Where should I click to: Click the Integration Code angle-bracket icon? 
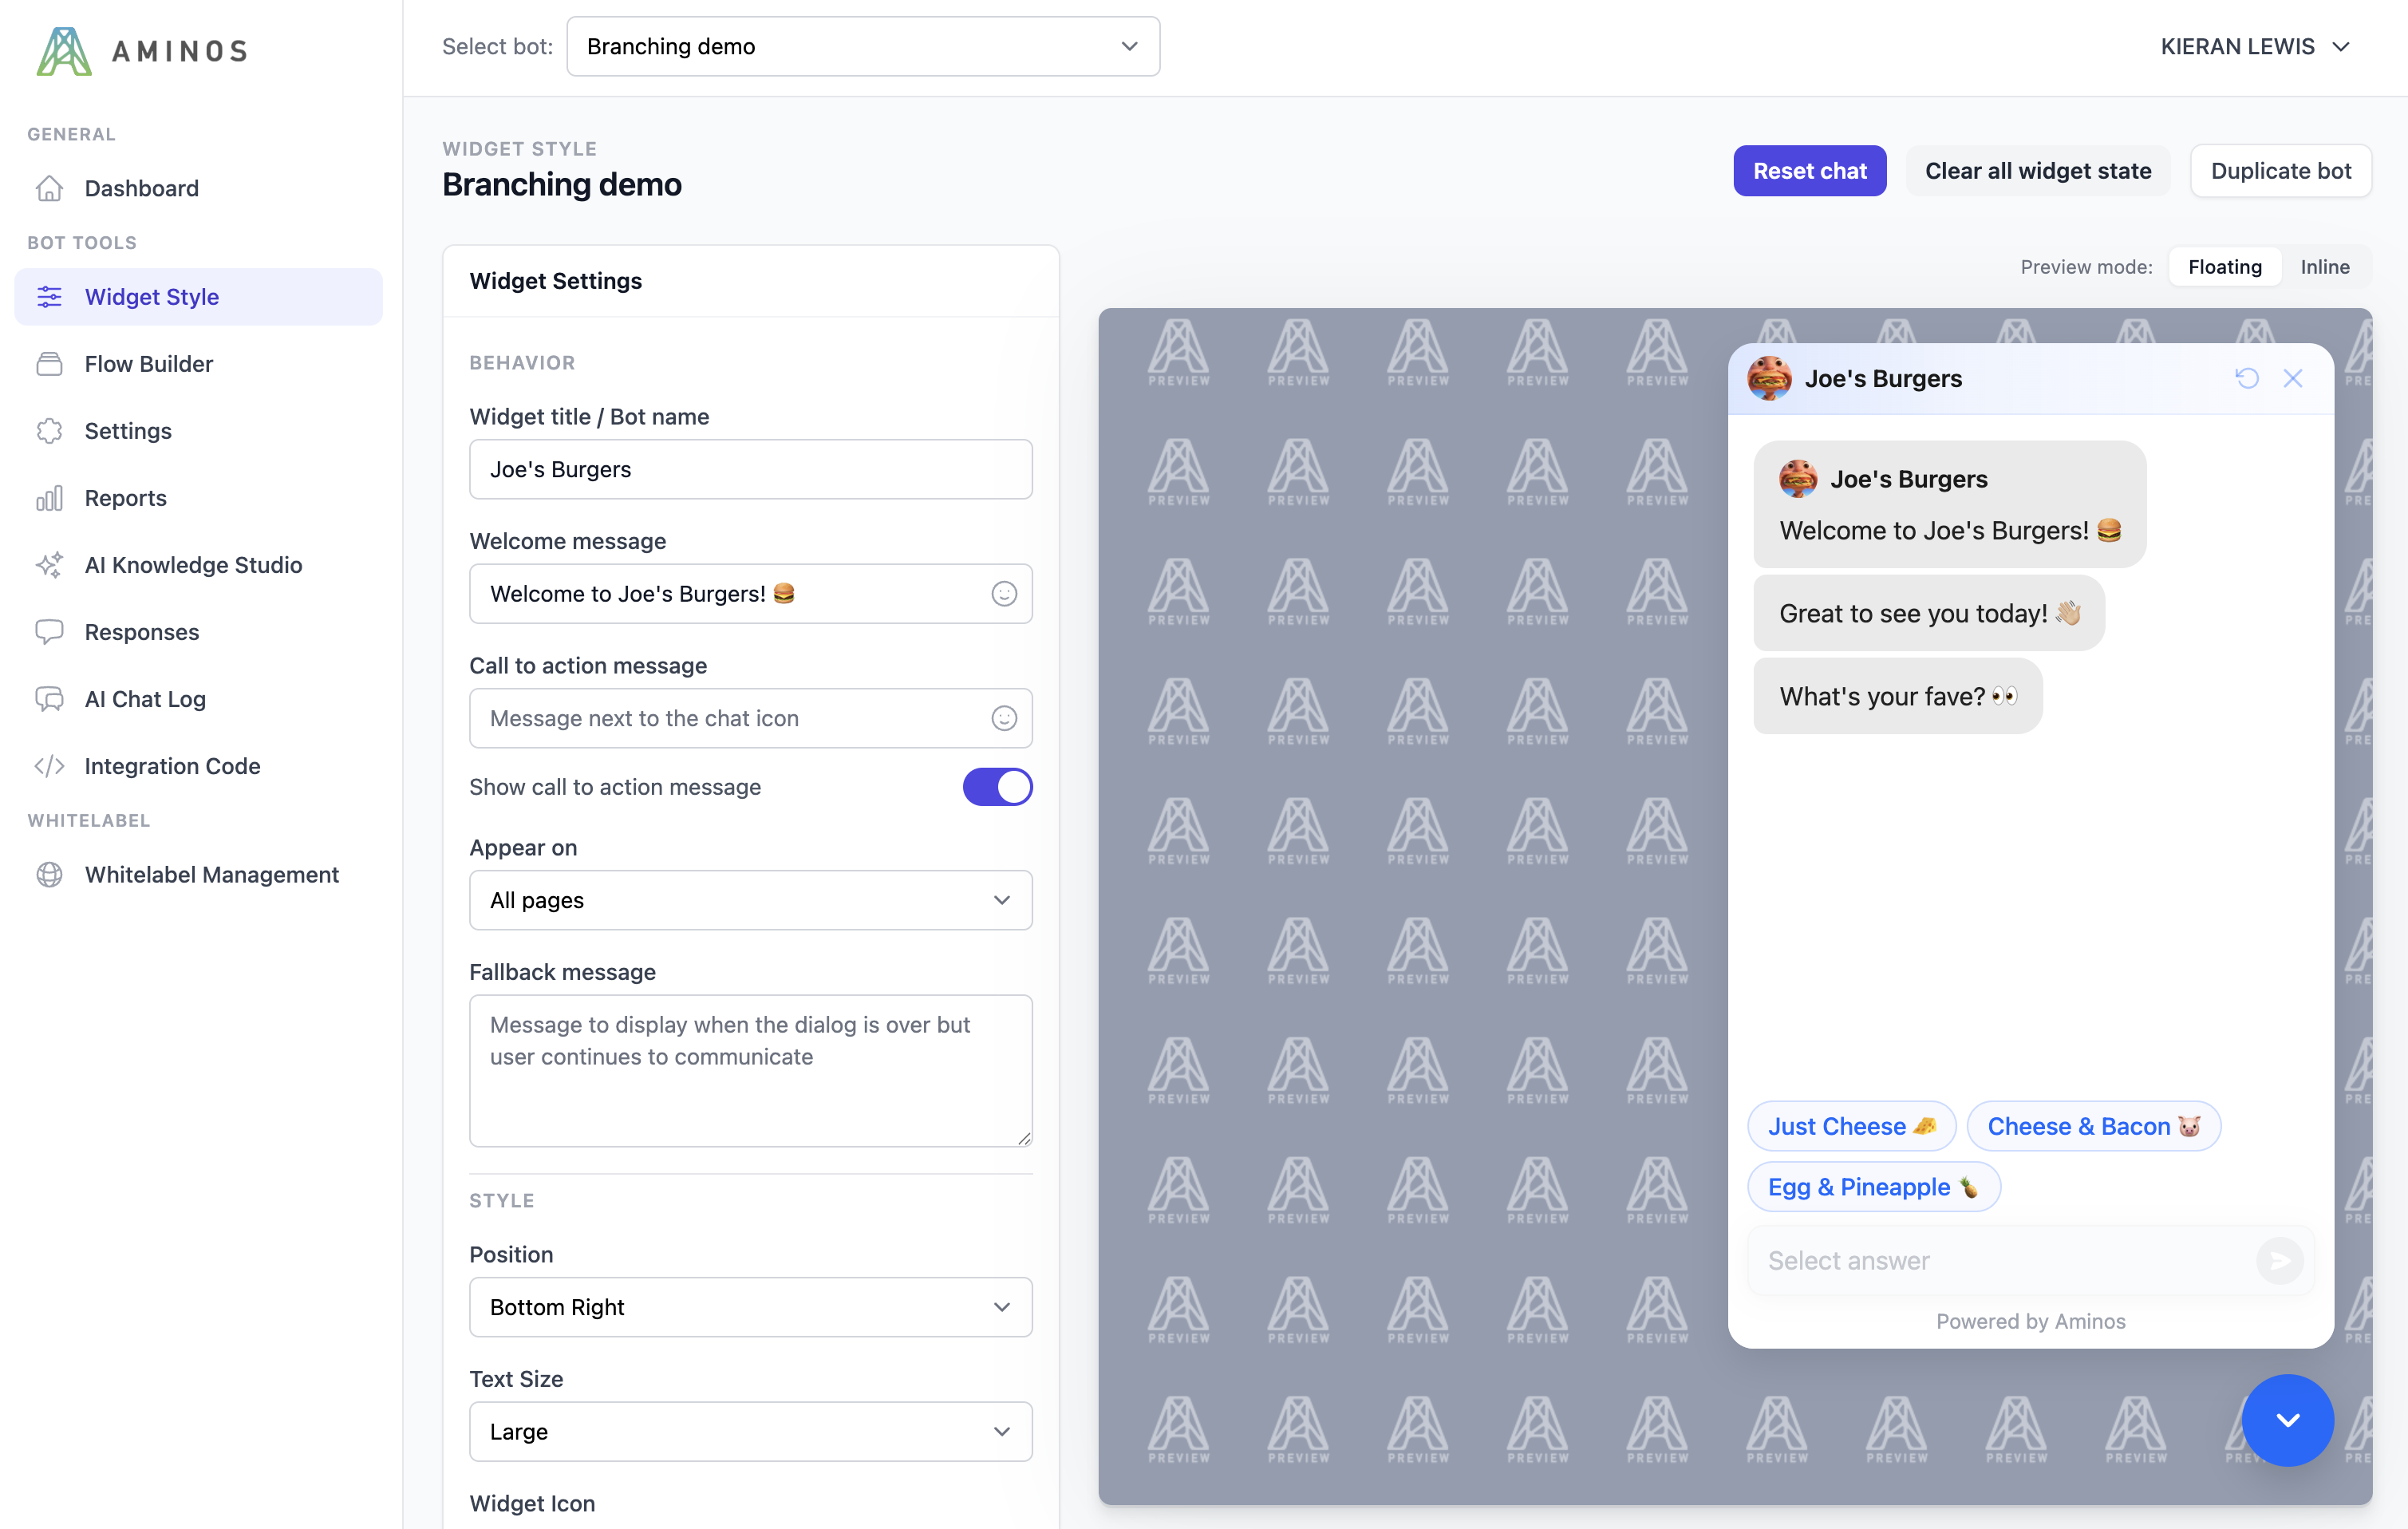(x=50, y=766)
